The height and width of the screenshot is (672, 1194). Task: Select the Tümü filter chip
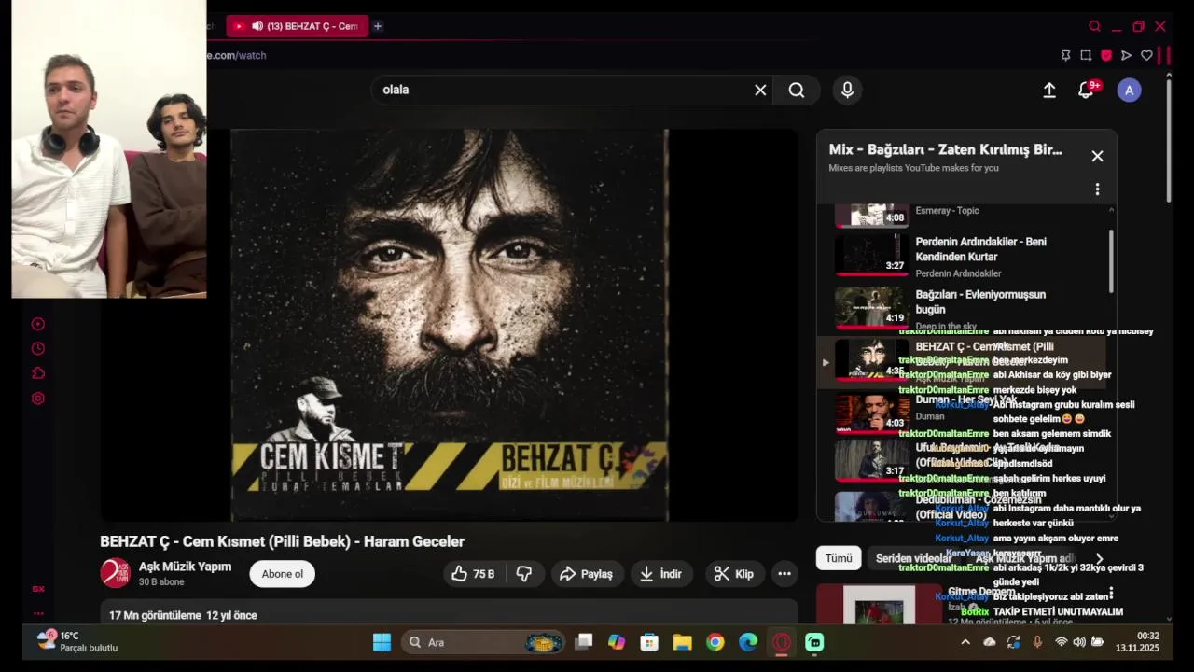point(839,558)
